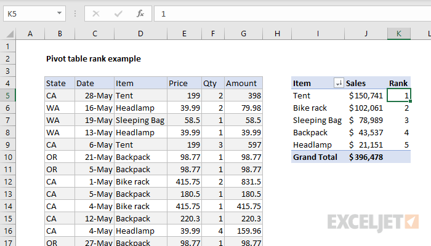Click the 'Price' header cell
431x246 pixels.
pyautogui.click(x=184, y=83)
